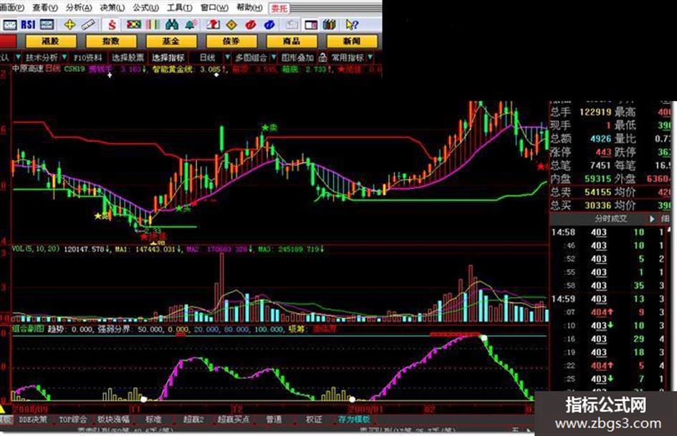
Task: Switch to the 板块涨幅 bottom tab
Action: 113,419
